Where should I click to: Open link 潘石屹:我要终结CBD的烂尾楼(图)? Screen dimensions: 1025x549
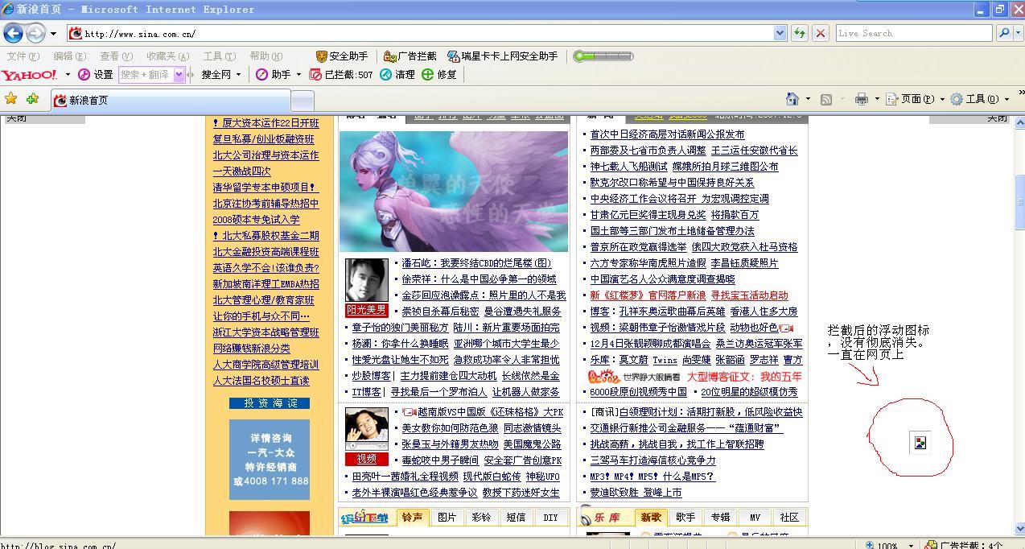[476, 263]
